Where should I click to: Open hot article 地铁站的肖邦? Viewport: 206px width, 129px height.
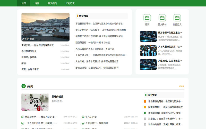pyautogui.click(x=165, y=124)
